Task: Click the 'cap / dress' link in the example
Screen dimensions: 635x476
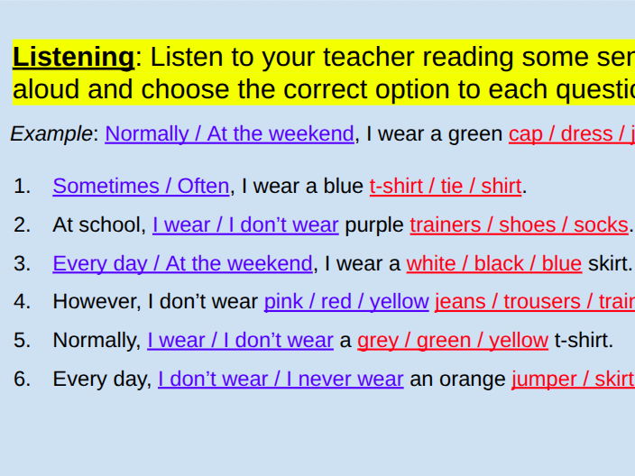Action: [x=570, y=134]
